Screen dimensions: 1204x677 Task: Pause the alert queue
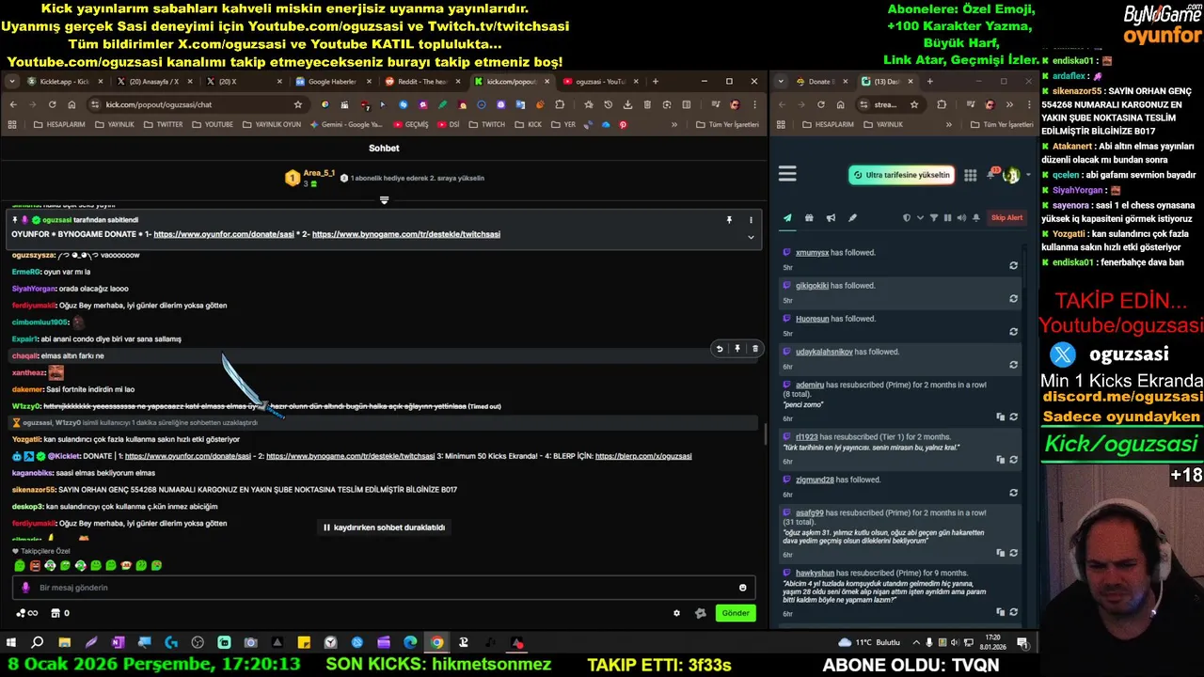pos(947,218)
